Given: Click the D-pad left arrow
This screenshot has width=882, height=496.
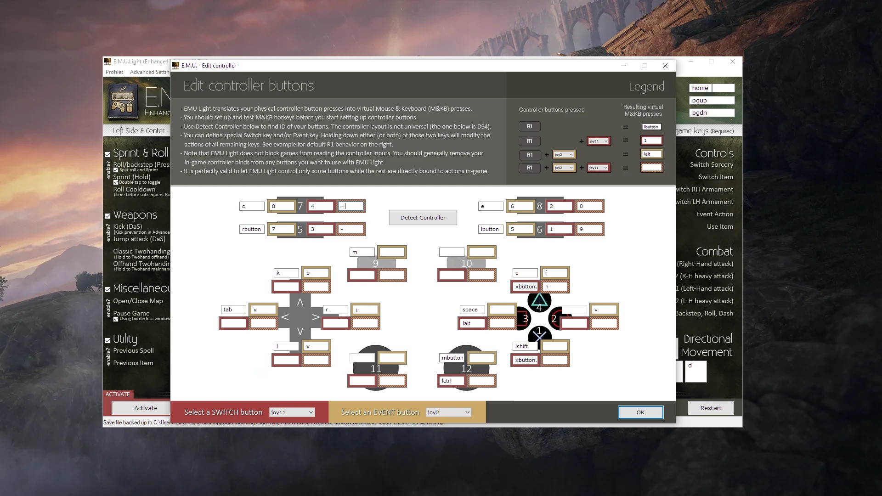Looking at the screenshot, I should point(285,317).
